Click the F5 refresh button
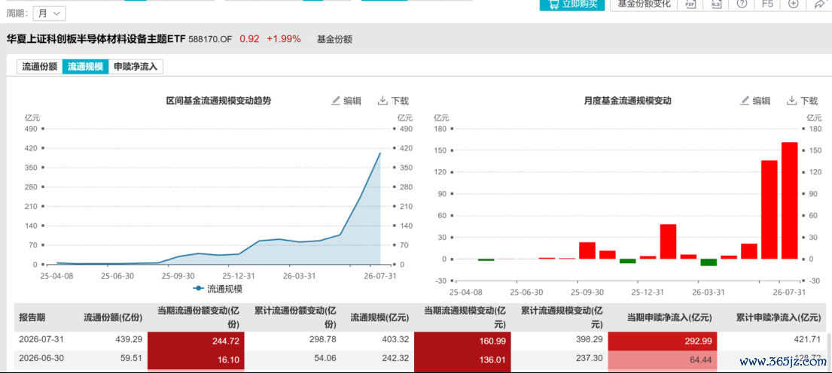Image resolution: width=832 pixels, height=373 pixels. point(767,5)
